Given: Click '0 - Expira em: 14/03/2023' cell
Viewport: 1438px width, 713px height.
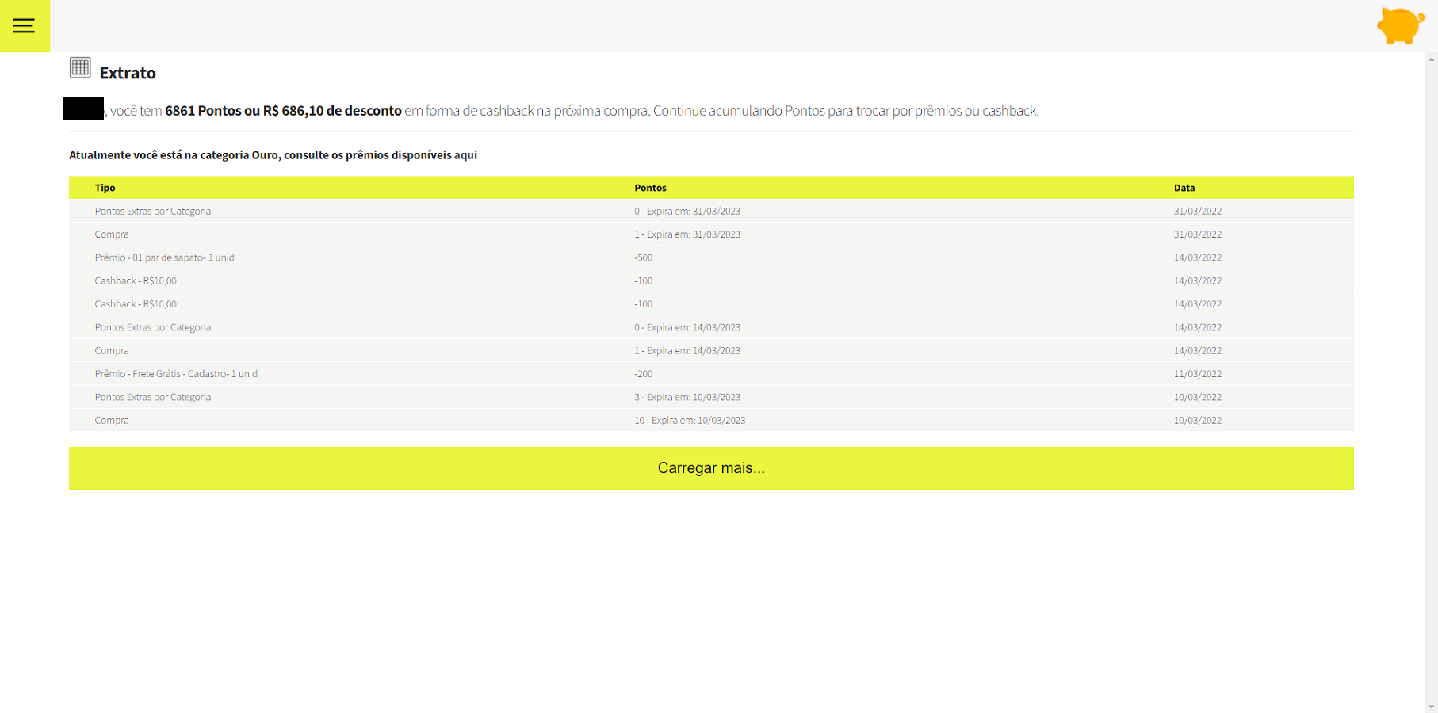Looking at the screenshot, I should (687, 327).
